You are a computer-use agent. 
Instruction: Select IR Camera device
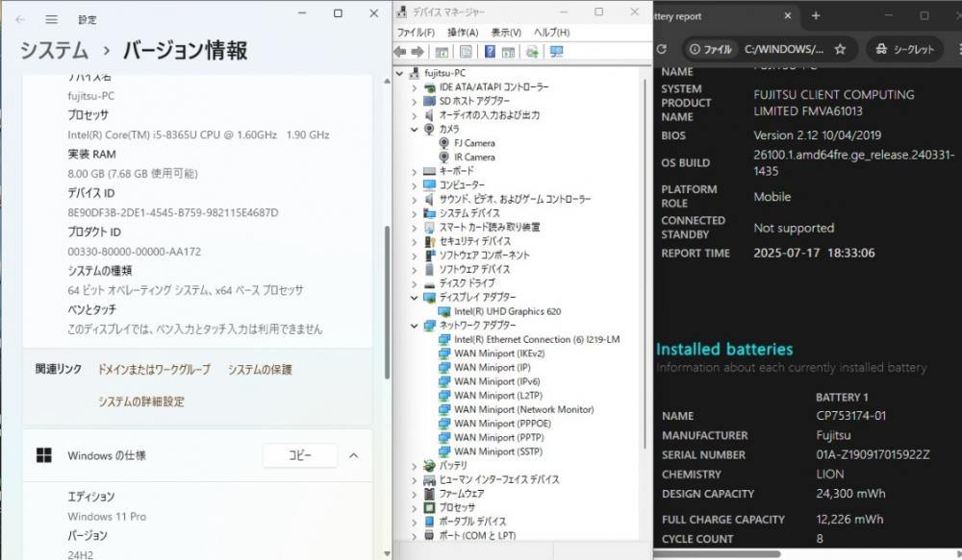coord(474,157)
